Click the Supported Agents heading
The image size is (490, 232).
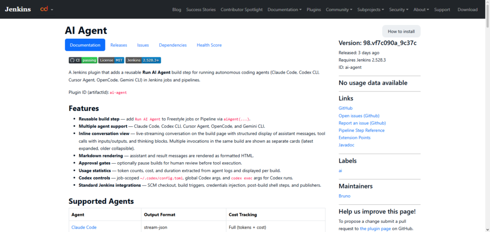pos(101,201)
